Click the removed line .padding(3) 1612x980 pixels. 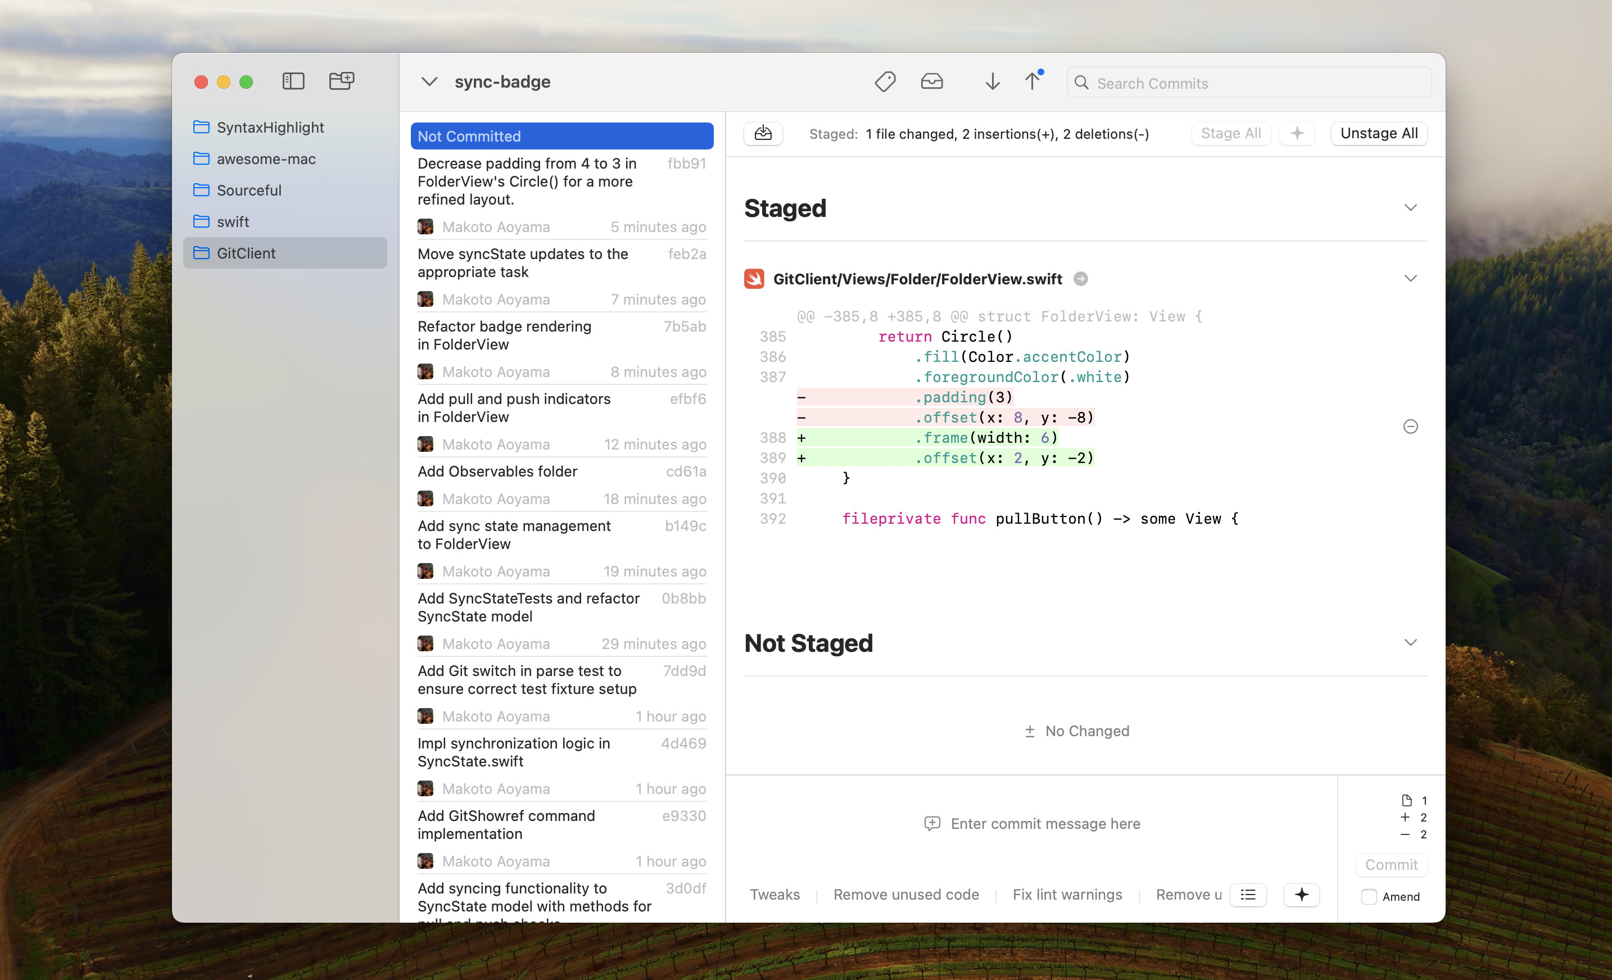pos(905,397)
